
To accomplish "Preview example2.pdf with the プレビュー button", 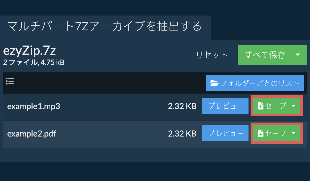I will [226, 133].
